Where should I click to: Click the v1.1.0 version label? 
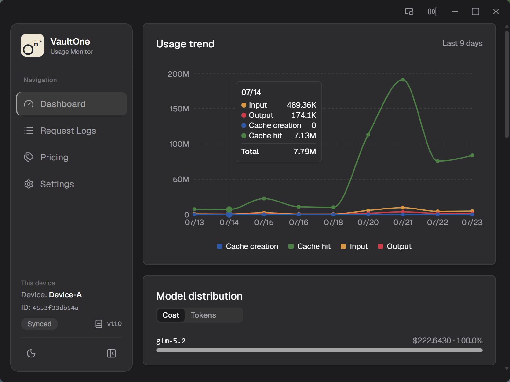[114, 324]
